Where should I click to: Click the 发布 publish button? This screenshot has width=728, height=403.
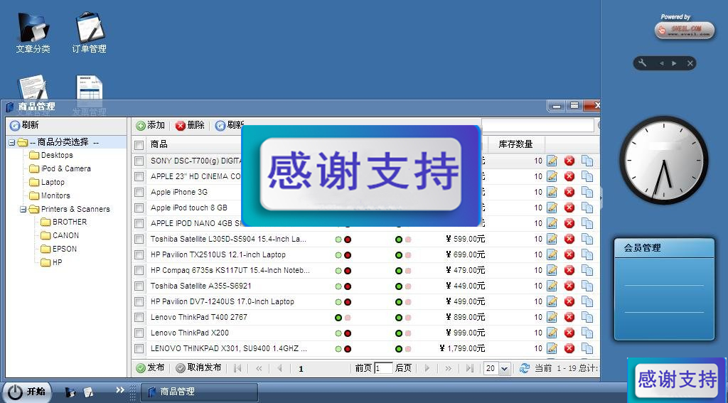[151, 367]
